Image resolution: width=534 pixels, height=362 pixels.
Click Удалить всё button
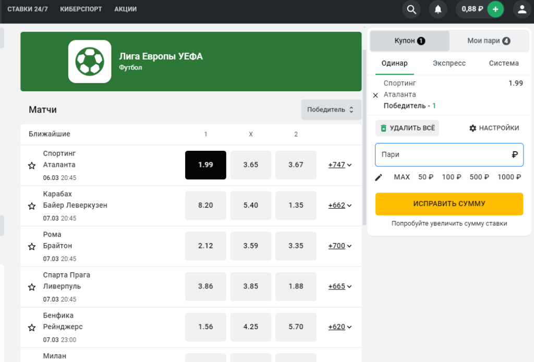point(407,128)
